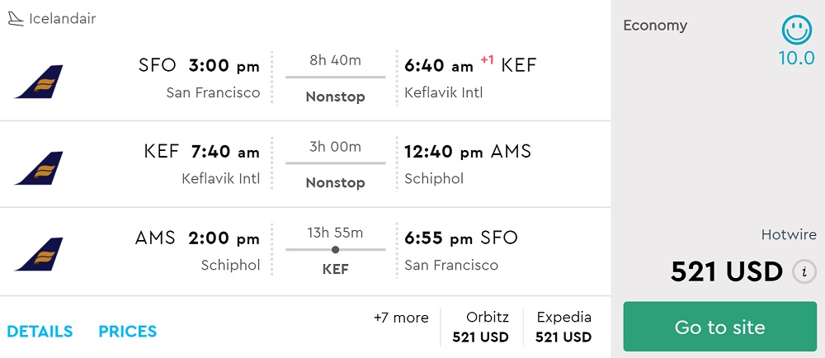This screenshot has height=358, width=825.
Task: Click the Icelandair tail logo for SFO departure
Action: point(39,82)
